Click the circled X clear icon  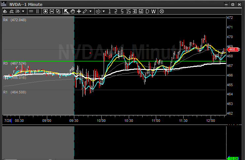(162, 11)
